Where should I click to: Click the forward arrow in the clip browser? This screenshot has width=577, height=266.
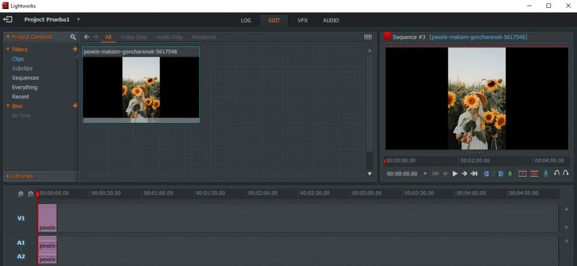(96, 37)
